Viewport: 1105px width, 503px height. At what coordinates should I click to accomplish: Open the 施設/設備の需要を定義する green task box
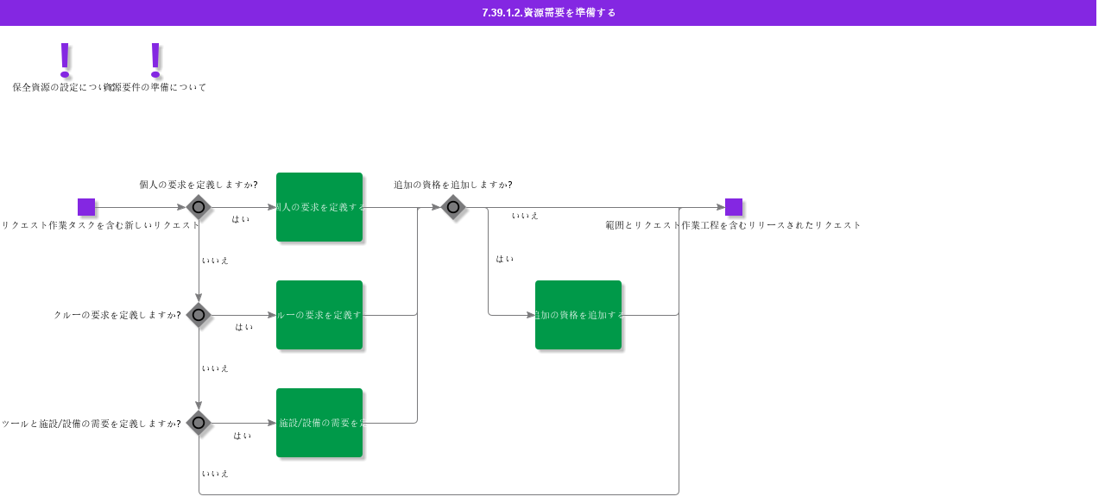point(319,423)
